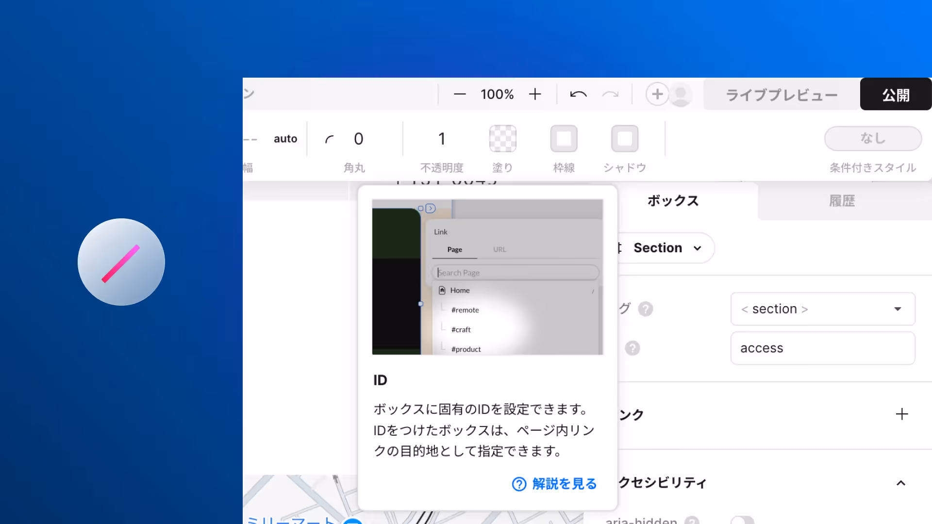The image size is (932, 524).
Task: Click the ID input field containing access
Action: coord(823,348)
